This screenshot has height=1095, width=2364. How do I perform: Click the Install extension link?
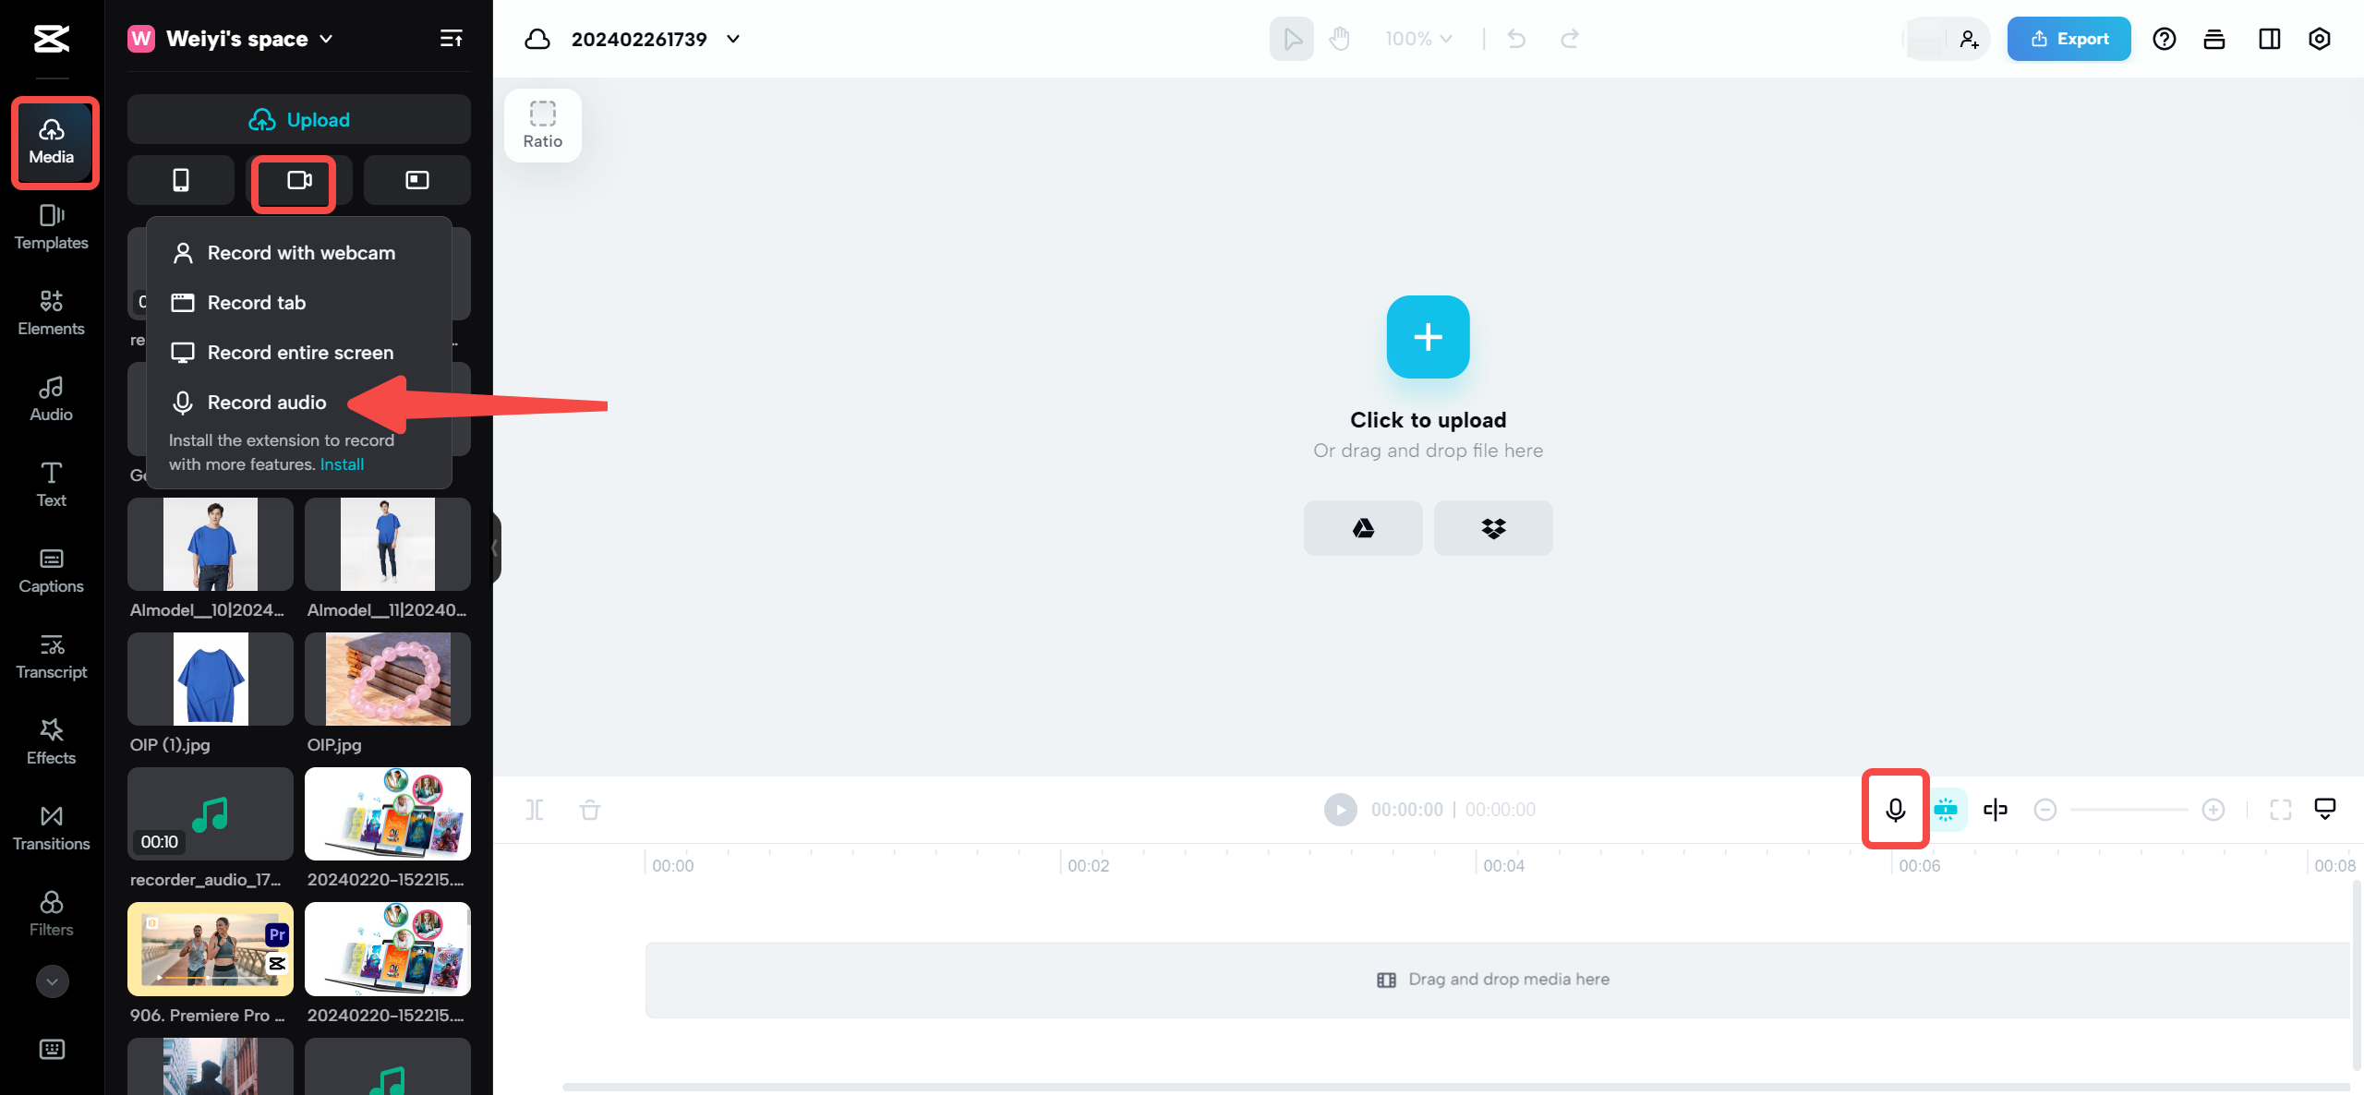(342, 464)
